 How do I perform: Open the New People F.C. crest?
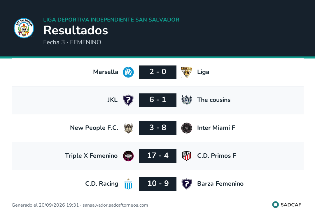[128, 128]
